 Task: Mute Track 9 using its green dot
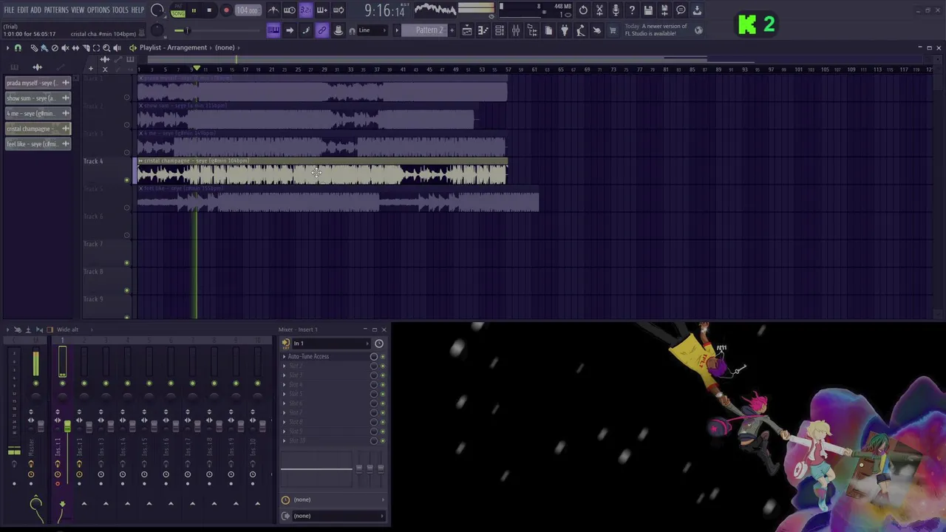click(127, 318)
